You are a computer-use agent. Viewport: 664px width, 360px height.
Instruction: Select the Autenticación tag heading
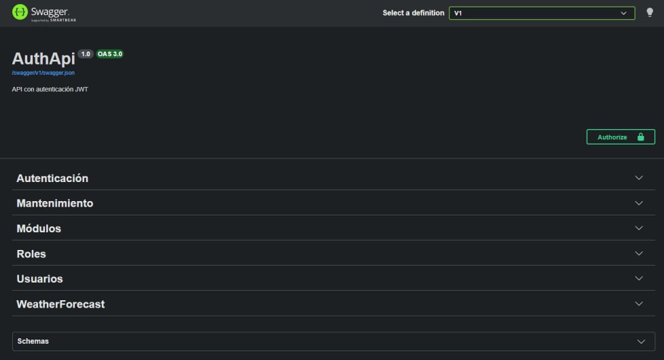[52, 178]
